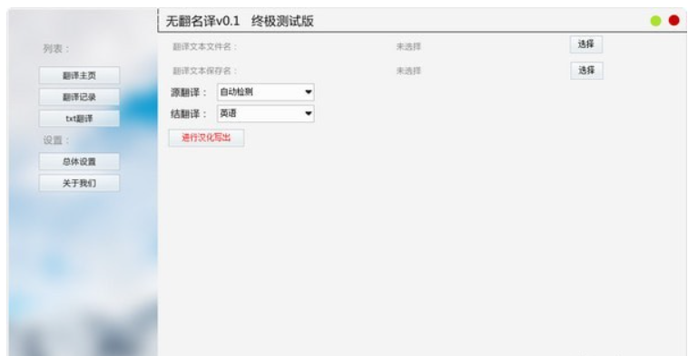Click the 无翻名译v0.1 终极测试版 title text
Image resolution: width=698 pixels, height=356 pixels.
(x=240, y=21)
